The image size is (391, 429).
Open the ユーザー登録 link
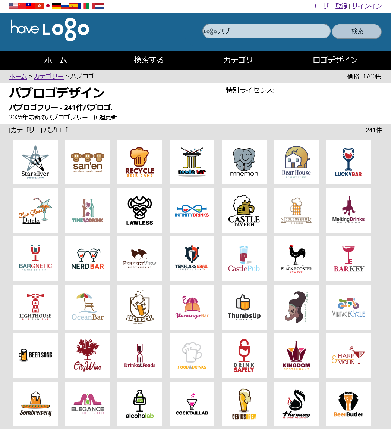(329, 6)
